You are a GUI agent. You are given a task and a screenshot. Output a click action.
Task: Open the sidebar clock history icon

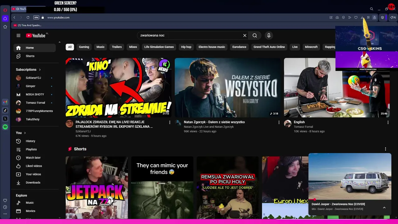(x=5, y=207)
